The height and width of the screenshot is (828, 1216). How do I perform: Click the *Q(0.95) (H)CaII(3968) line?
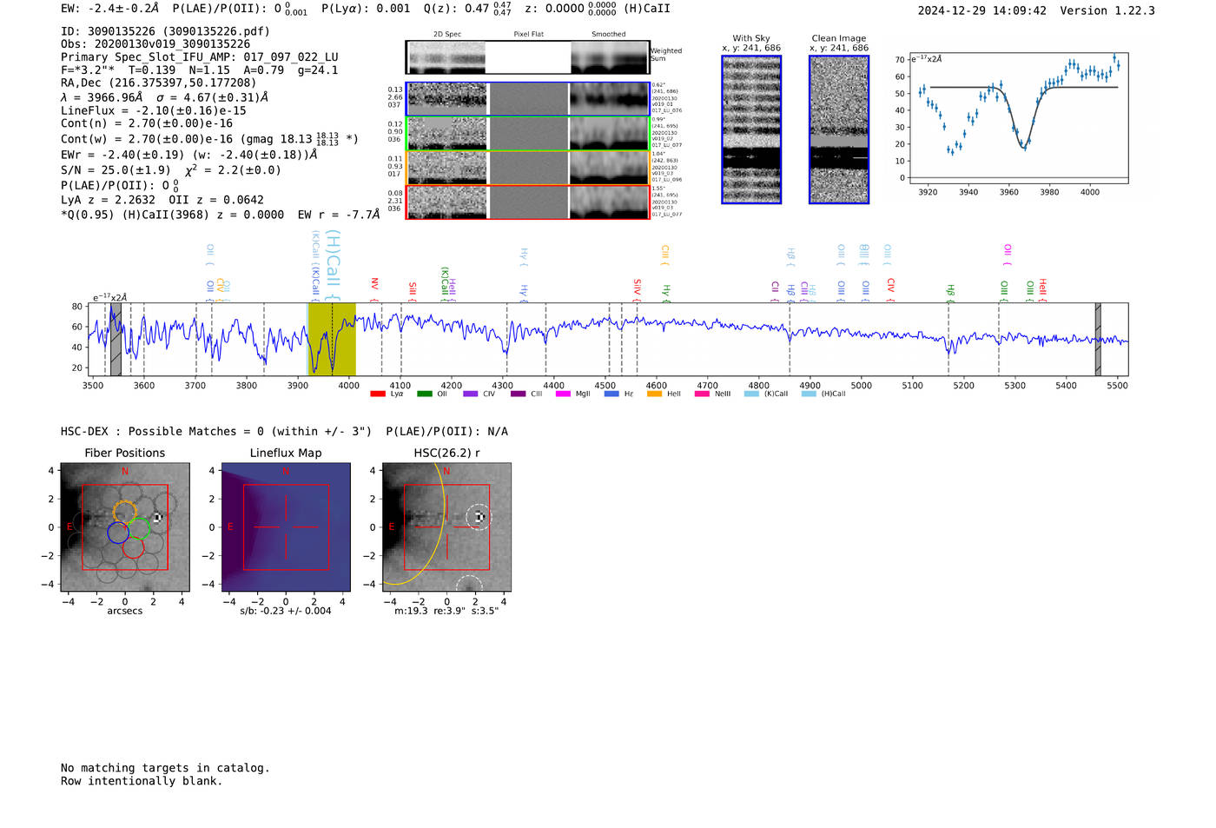[221, 215]
